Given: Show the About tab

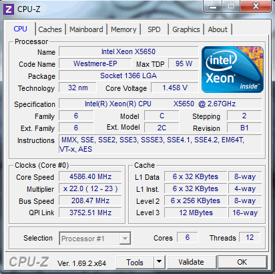Looking at the screenshot, I should 218,29.
